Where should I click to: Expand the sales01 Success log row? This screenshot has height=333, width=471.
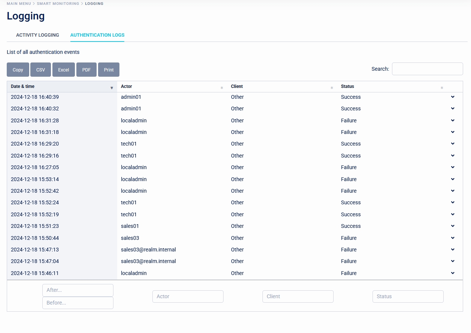452,226
